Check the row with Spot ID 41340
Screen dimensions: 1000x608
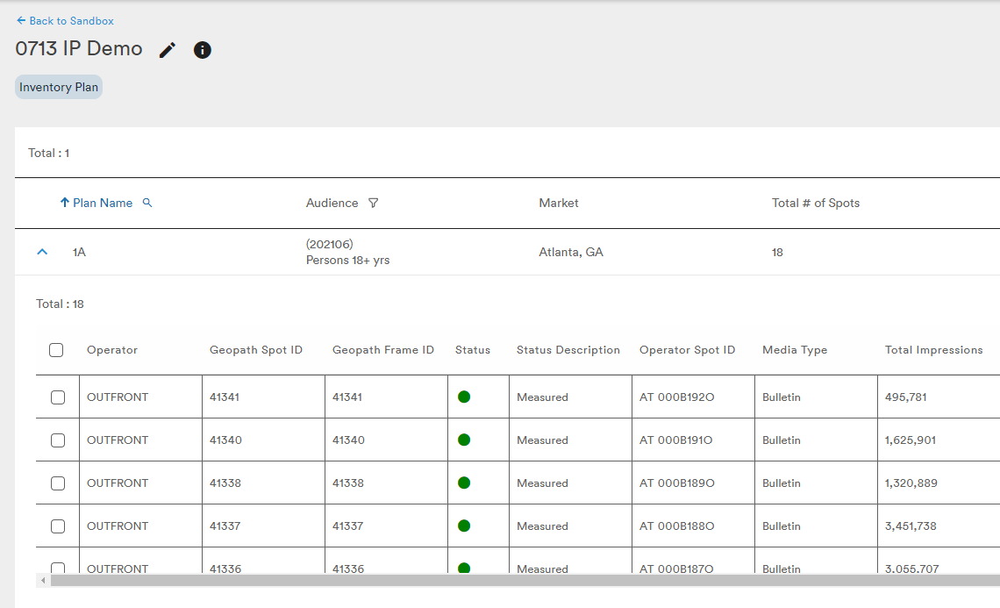coord(58,440)
